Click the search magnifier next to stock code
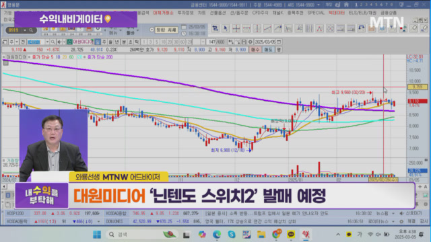Screen dimensions: 431x242 pos(53,42)
